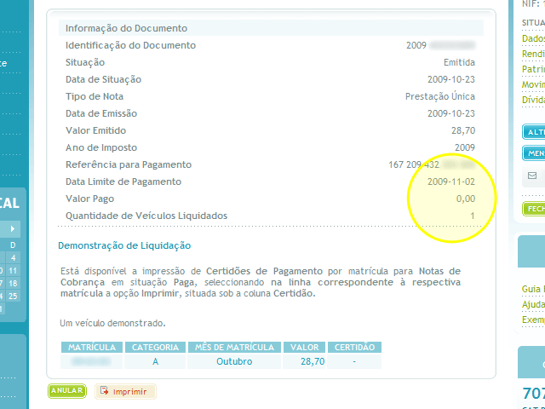Click the VALOR column header
545x409 pixels.
click(x=305, y=347)
